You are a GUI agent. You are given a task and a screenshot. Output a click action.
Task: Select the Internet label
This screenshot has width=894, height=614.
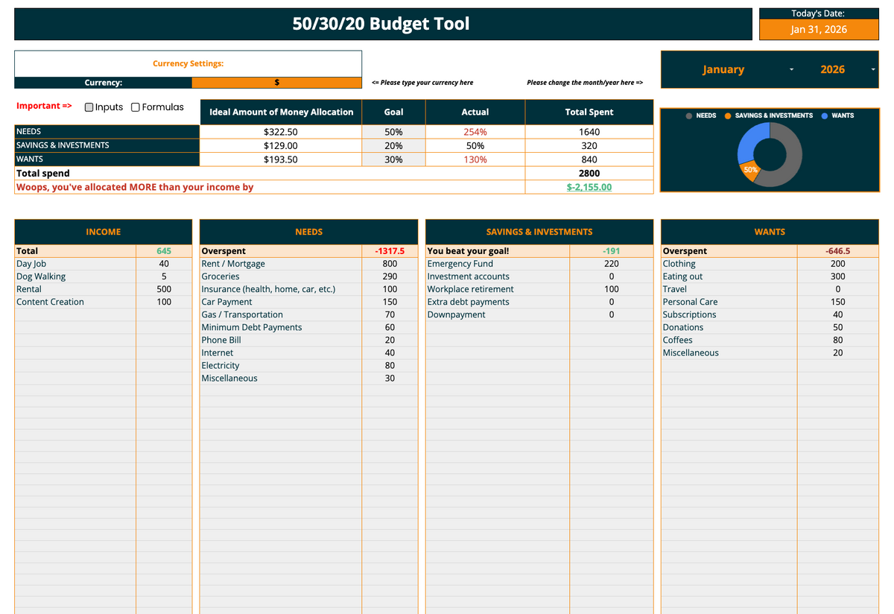click(218, 352)
